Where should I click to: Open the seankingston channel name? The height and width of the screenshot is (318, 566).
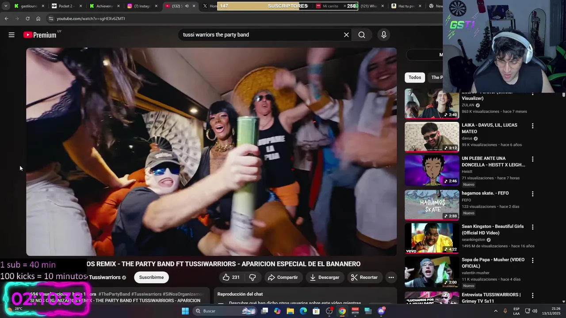[x=473, y=239]
